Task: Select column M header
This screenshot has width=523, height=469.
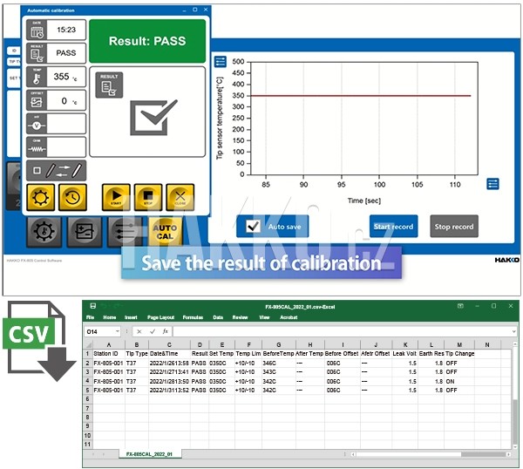Action: pos(459,344)
